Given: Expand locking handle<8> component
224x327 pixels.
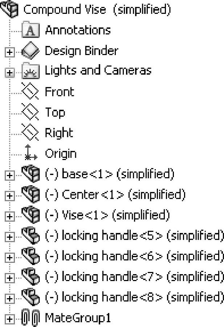Looking at the screenshot, I should point(10,299).
